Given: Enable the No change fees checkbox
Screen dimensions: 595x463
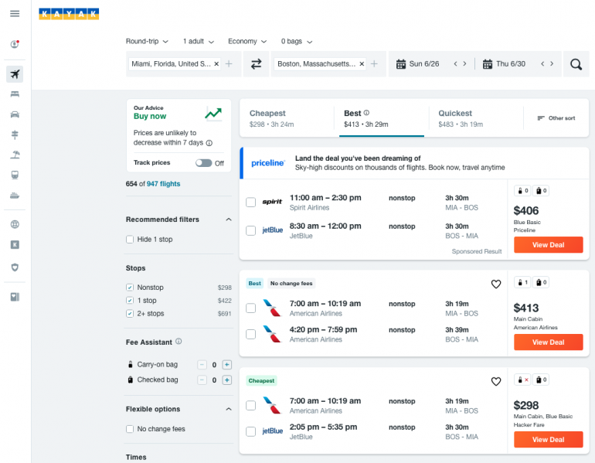Looking at the screenshot, I should coord(130,429).
